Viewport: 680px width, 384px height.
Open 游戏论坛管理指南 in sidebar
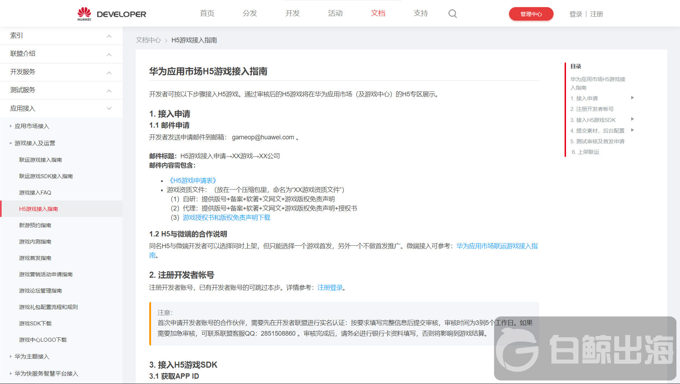pyautogui.click(x=41, y=291)
